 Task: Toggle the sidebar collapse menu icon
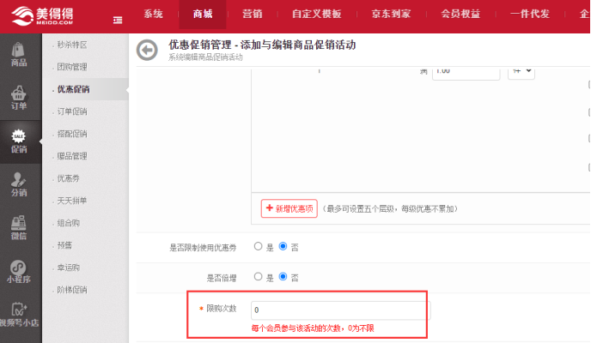click(118, 20)
